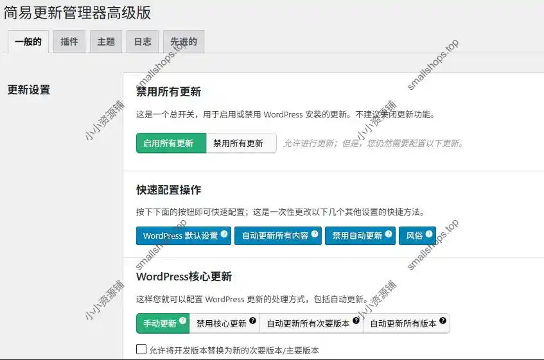The height and width of the screenshot is (360, 544).
Task: Open help icon next to 禁用核心更新
Action: coord(252,320)
